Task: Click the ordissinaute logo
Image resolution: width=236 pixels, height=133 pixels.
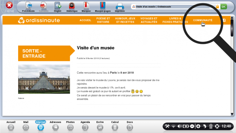Action: [x=39, y=20]
